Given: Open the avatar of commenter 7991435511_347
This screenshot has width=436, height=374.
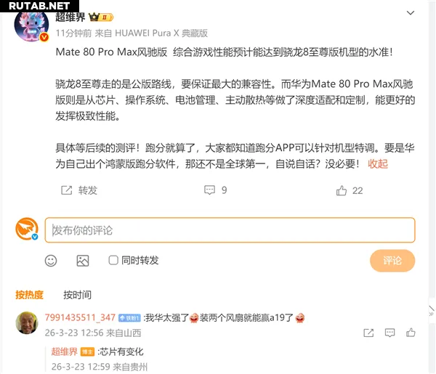Looking at the screenshot, I should [x=27, y=322].
